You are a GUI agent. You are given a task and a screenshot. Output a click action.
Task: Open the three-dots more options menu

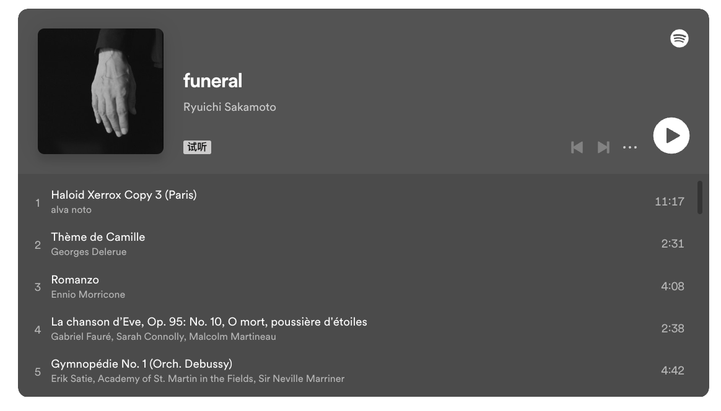point(629,147)
